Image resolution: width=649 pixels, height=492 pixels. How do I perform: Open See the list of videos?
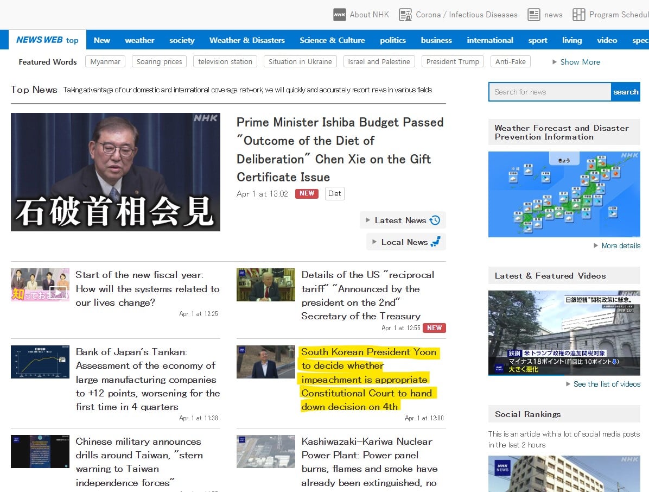(x=603, y=384)
